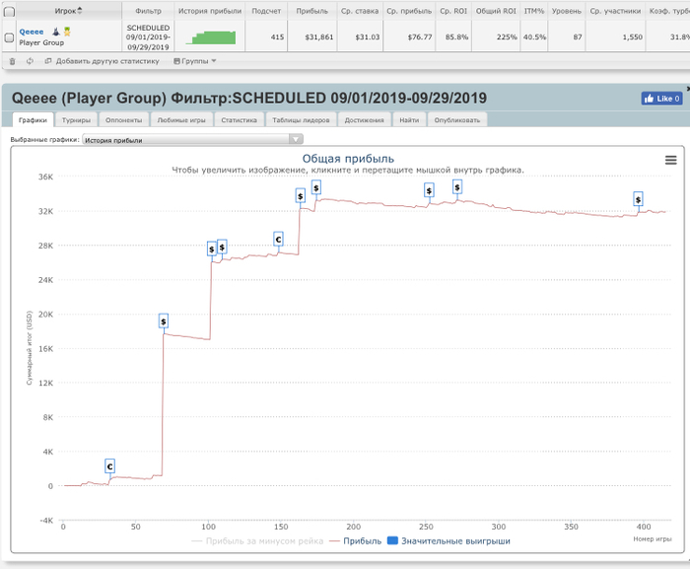
Task: Select the Опубликовать tab
Action: point(457,119)
